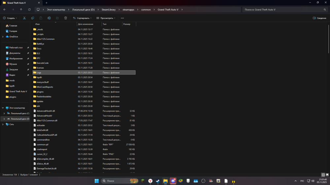
Task: Open the three-dot more options menu
Action: (x=122, y=18)
